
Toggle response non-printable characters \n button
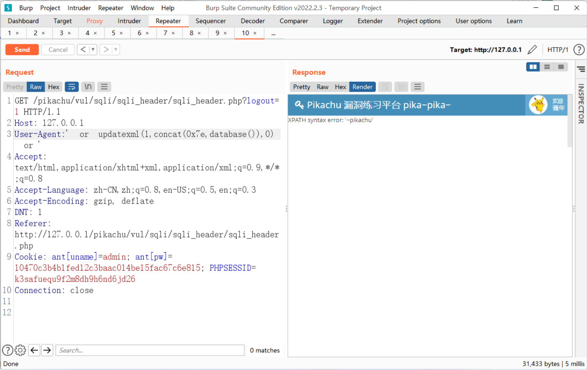401,87
